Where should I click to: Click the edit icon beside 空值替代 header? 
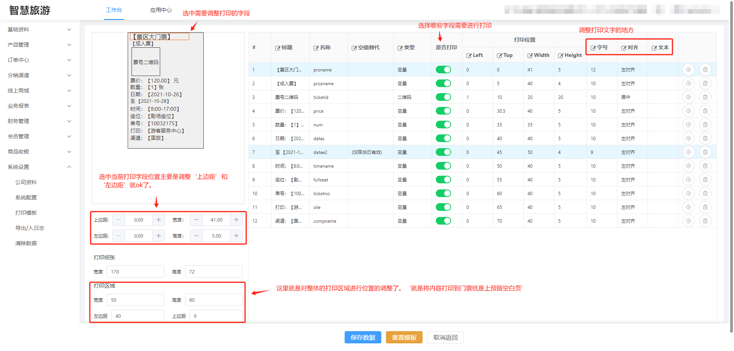[354, 48]
